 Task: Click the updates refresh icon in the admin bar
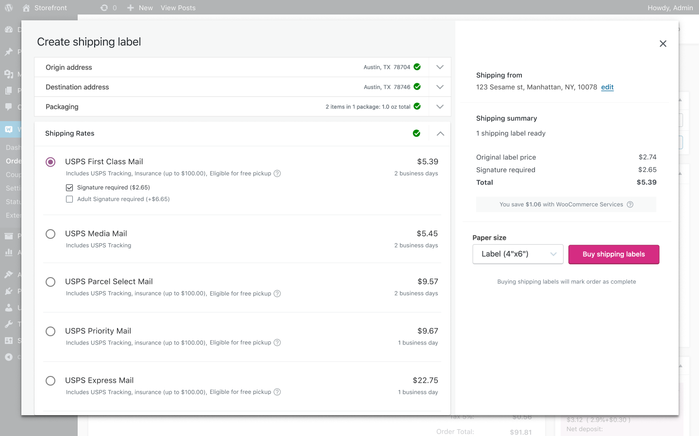[x=104, y=8]
